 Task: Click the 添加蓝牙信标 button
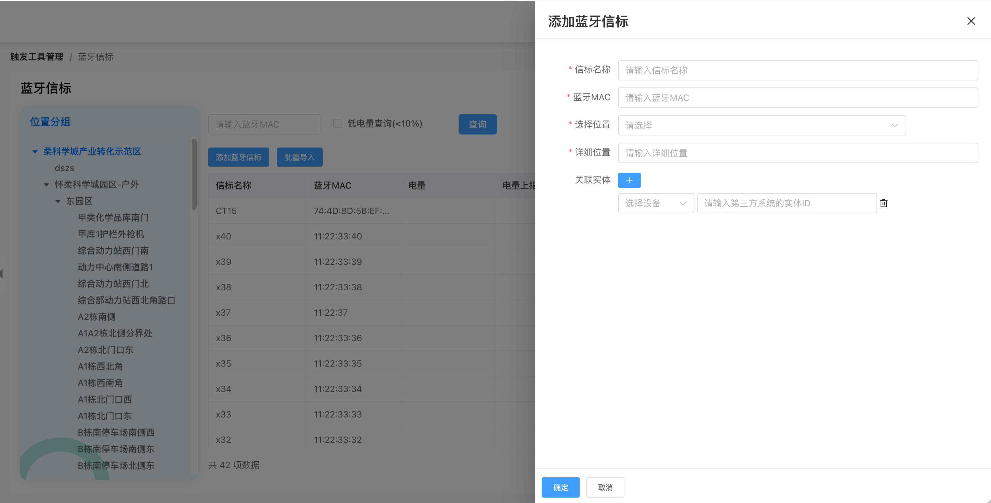[238, 157]
